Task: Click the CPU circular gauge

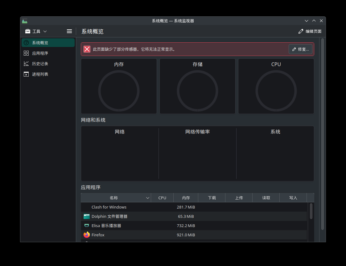Action: point(276,91)
